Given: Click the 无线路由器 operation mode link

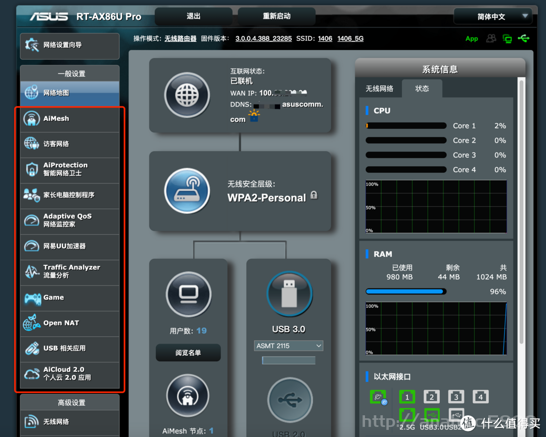Looking at the screenshot, I should click(x=180, y=38).
